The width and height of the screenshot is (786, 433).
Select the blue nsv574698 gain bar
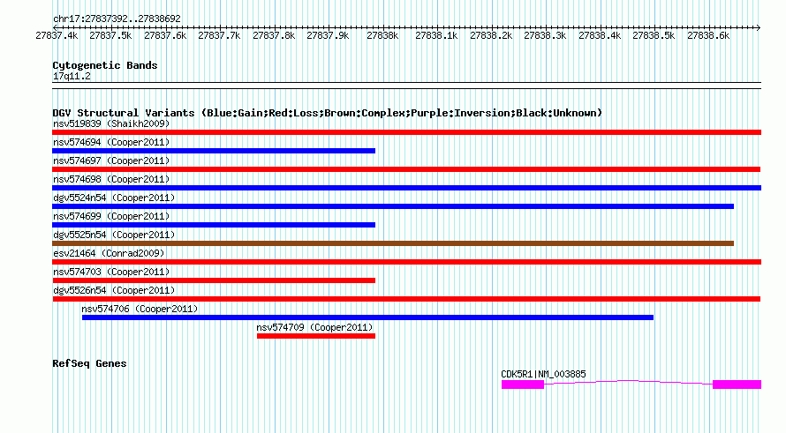tap(406, 188)
